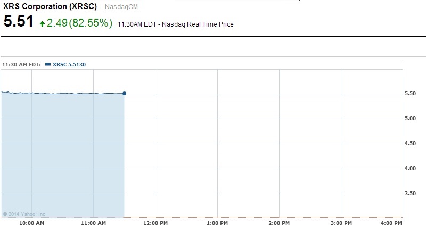Click the blue XRSC legend color marker
The image size is (426, 227).
(48, 64)
